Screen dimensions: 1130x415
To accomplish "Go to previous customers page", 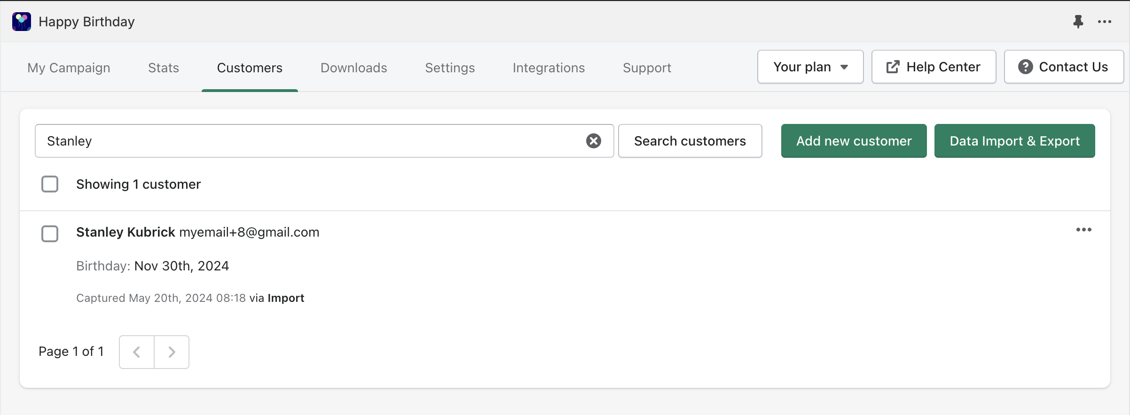I will pos(137,352).
